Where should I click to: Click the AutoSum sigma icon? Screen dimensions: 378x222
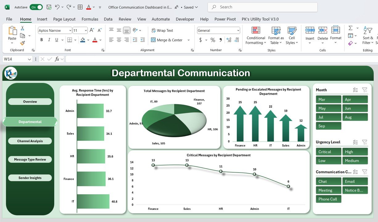351,28
